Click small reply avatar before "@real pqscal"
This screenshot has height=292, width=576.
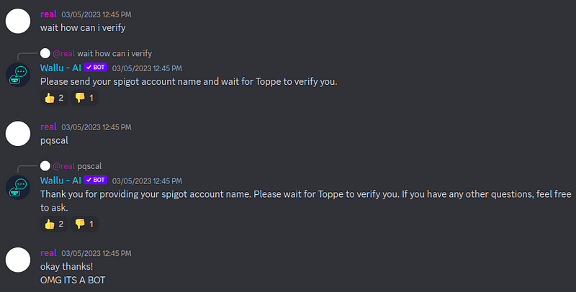pos(45,165)
